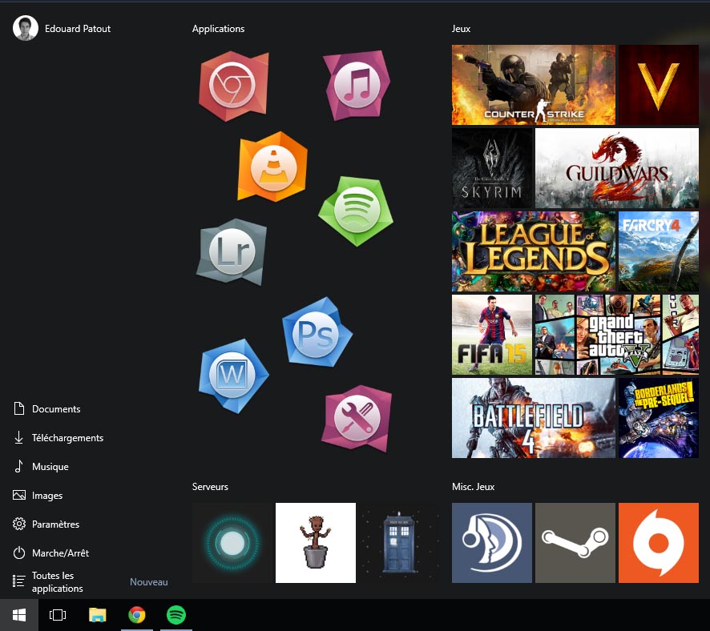
Task: Open the red tile with gold V
Action: pos(659,85)
